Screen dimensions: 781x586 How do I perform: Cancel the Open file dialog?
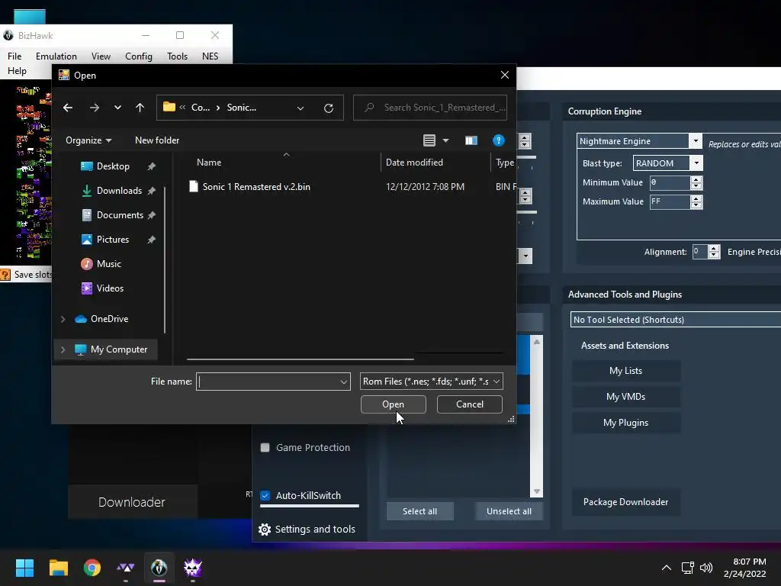(x=470, y=404)
